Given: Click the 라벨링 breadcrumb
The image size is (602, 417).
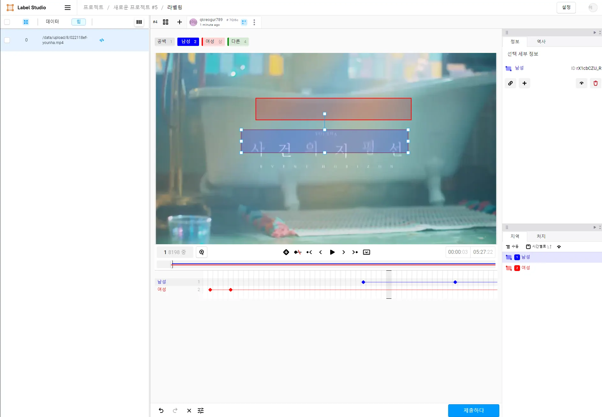Looking at the screenshot, I should click(175, 8).
